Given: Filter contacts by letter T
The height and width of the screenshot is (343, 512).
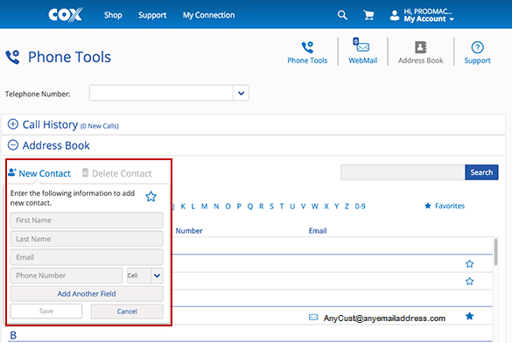Looking at the screenshot, I should [282, 206].
